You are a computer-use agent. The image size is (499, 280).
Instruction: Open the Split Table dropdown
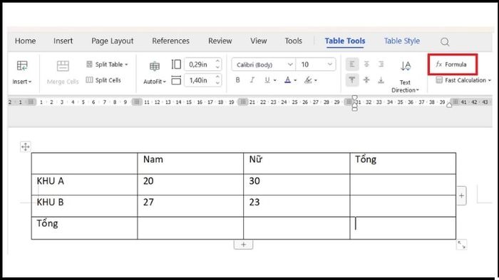coord(107,65)
